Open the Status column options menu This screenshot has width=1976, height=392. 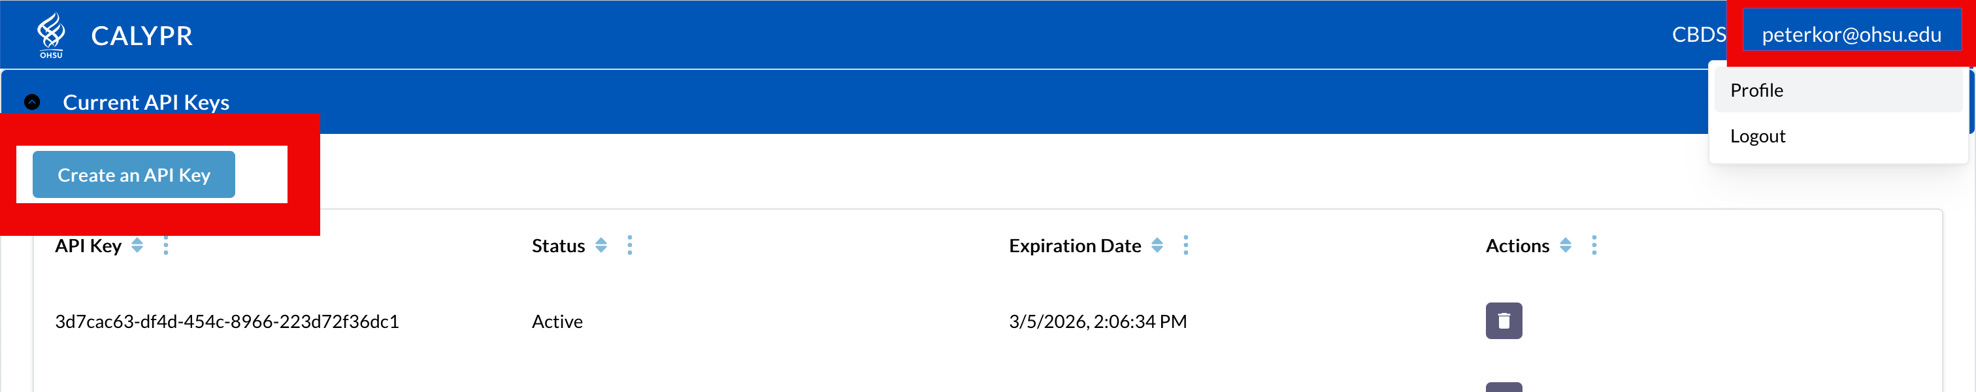pyautogui.click(x=630, y=246)
